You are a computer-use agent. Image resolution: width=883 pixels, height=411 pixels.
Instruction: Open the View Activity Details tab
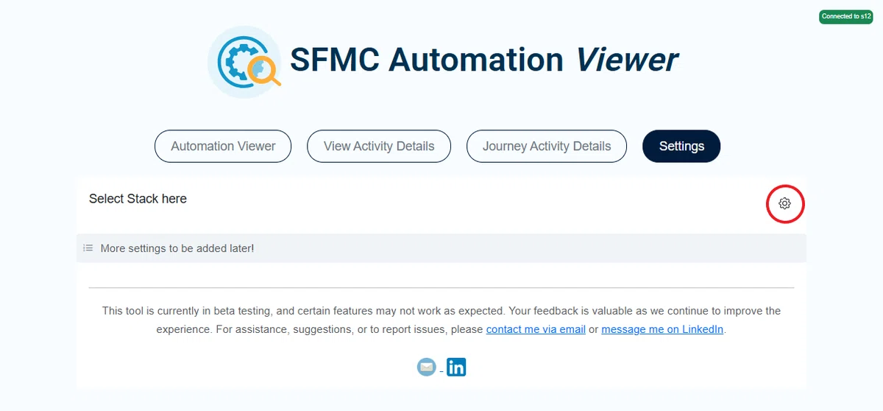pyautogui.click(x=379, y=146)
